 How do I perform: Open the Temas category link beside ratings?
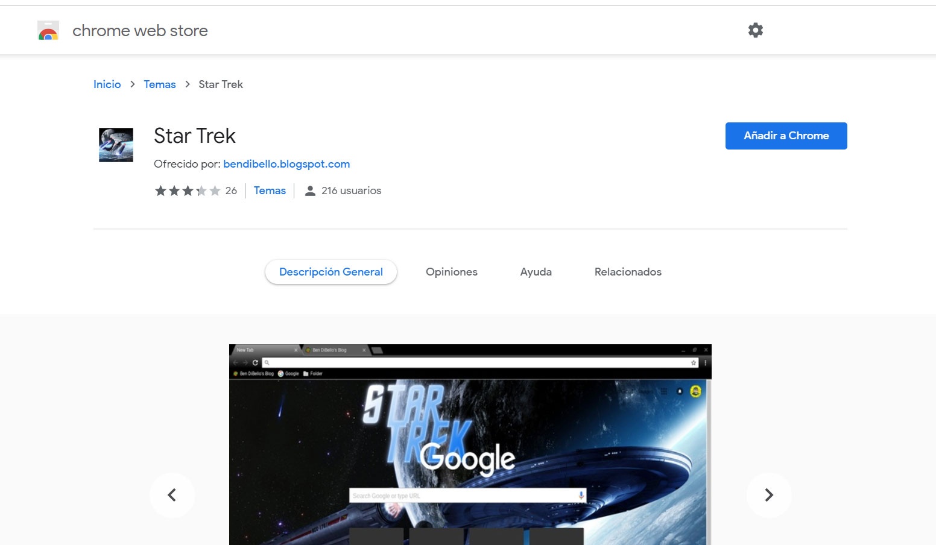click(270, 191)
